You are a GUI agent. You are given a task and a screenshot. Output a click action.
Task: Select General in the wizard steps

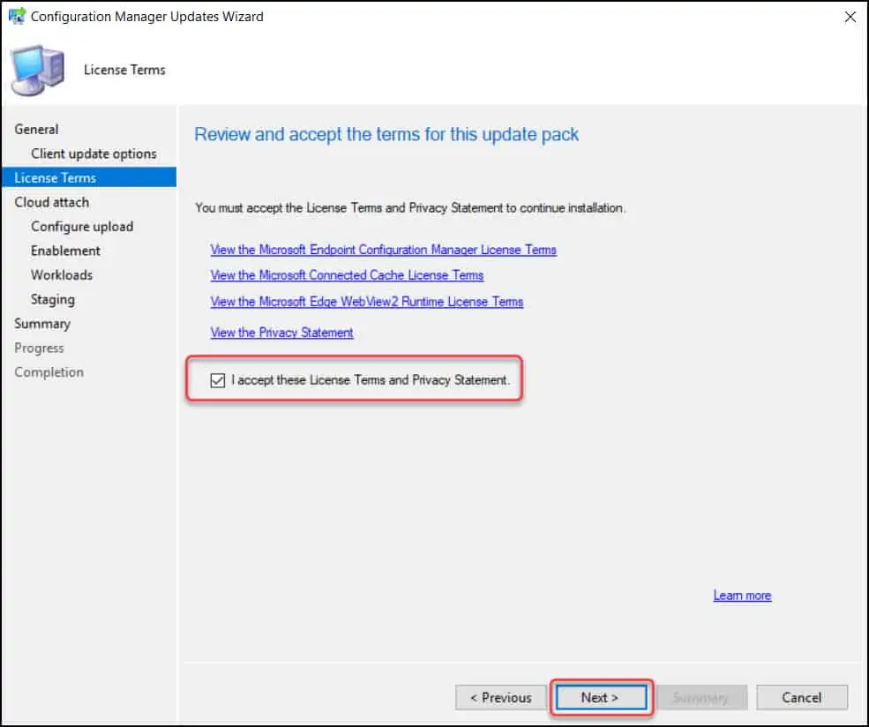click(36, 129)
